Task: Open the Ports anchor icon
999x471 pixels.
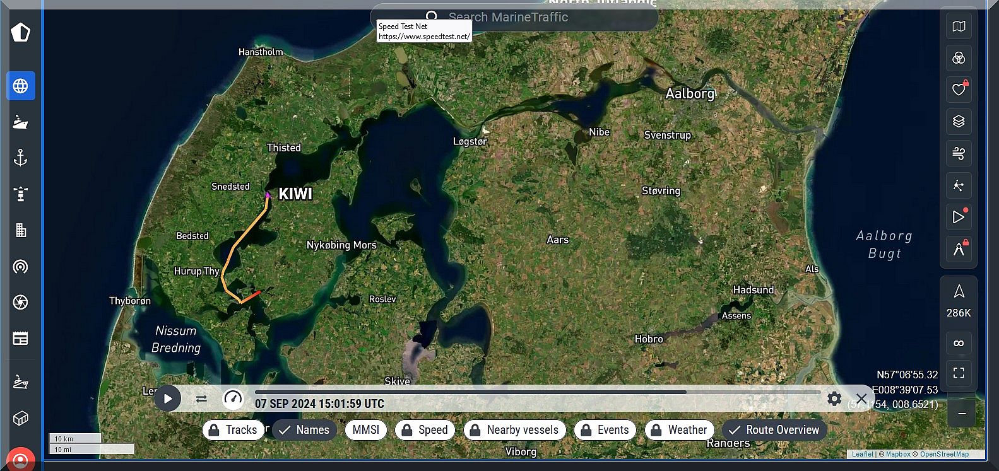Action: [x=20, y=158]
